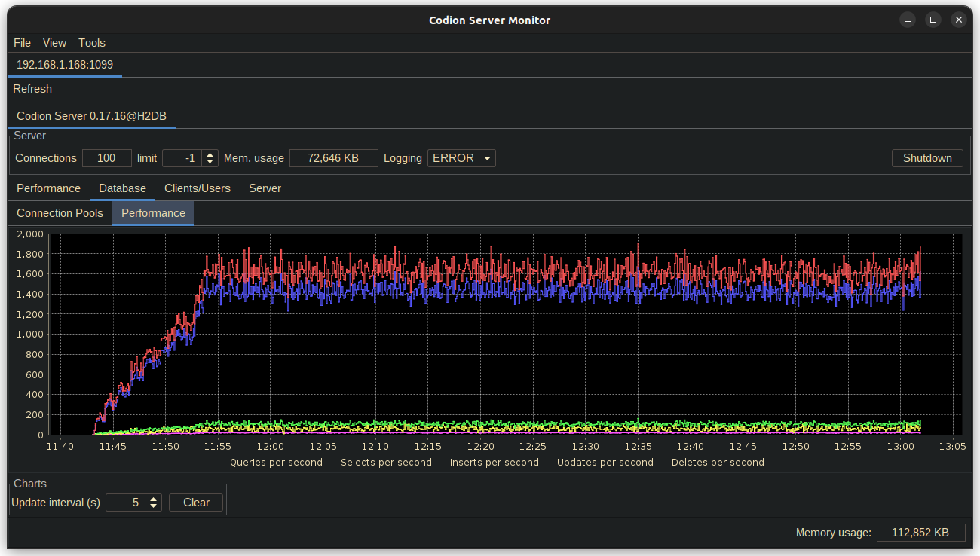Select the Codion Server 0.17.16@H2DB tab
Image resolution: width=980 pixels, height=556 pixels.
tap(90, 116)
